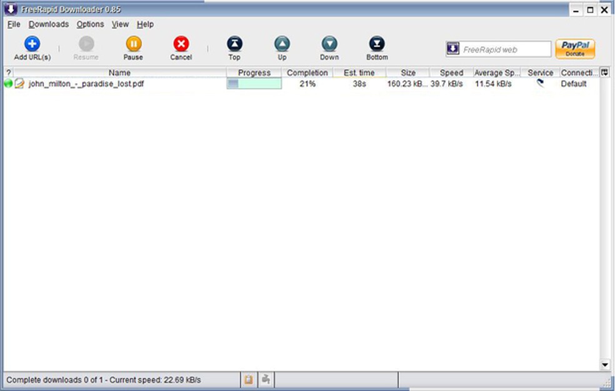Click the clipboard monitoring icon in status bar

(248, 380)
